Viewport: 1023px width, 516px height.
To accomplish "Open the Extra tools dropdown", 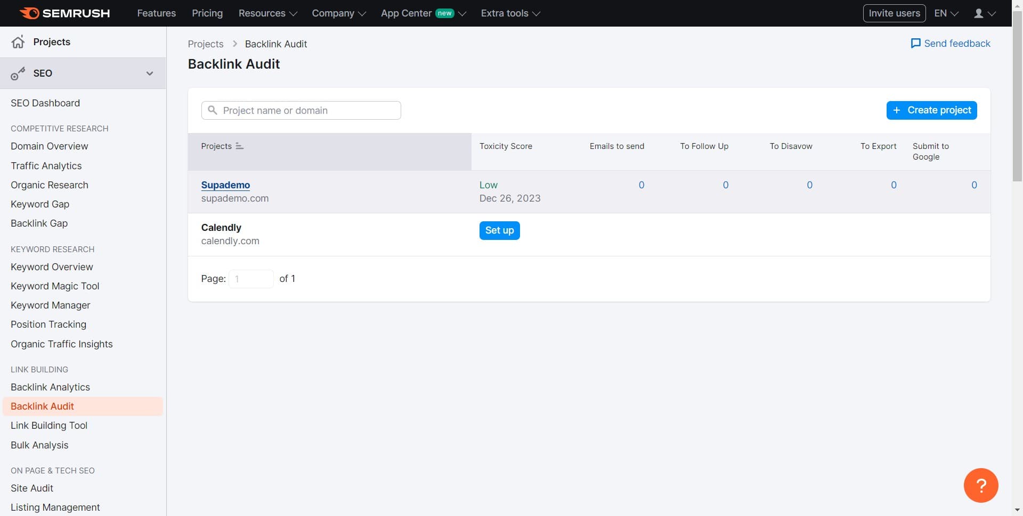I will [x=510, y=13].
